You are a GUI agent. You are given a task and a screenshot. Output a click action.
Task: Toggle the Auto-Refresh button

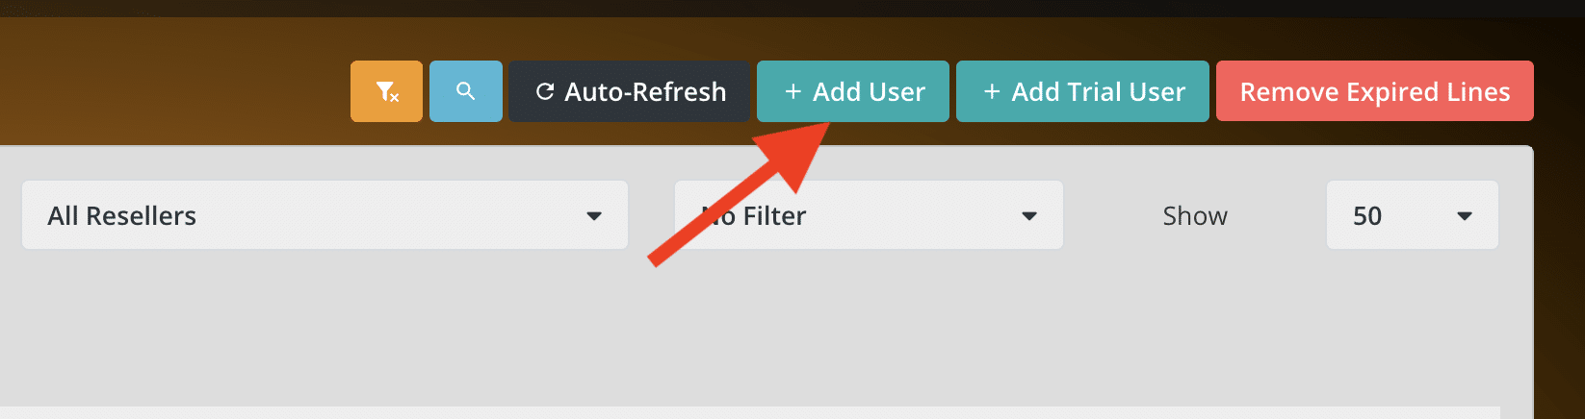(x=629, y=91)
